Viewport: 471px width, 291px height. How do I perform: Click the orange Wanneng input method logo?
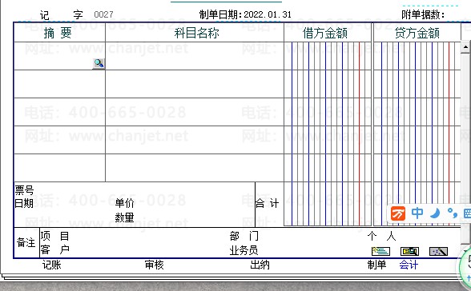398,213
